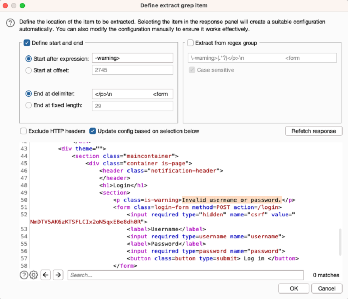
Task: Click the Refetch response button
Action: [x=314, y=131]
